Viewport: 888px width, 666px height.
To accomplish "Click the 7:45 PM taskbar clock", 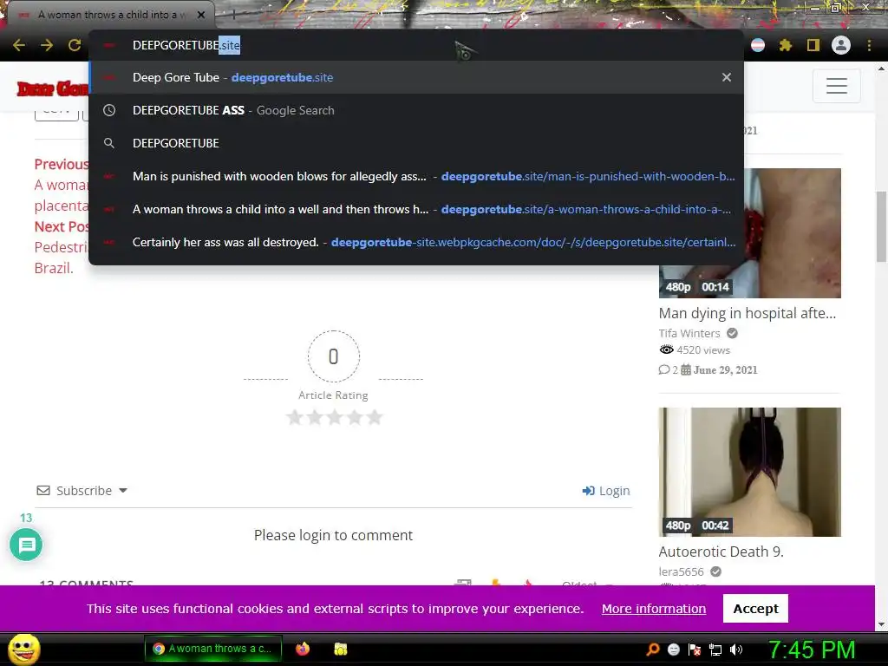I will pyautogui.click(x=811, y=650).
